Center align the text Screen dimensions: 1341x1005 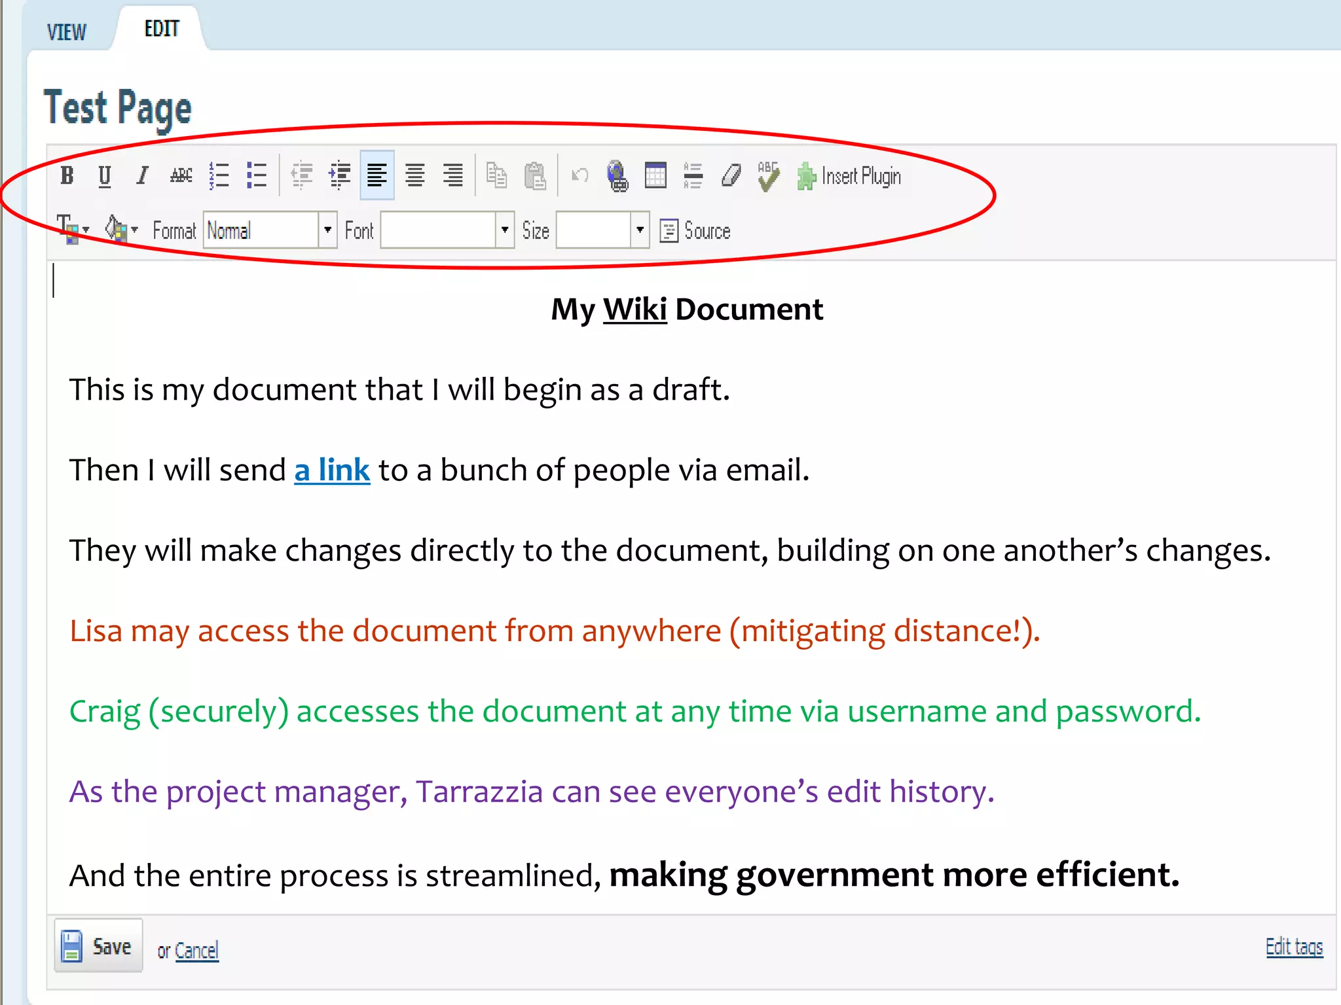coord(415,175)
